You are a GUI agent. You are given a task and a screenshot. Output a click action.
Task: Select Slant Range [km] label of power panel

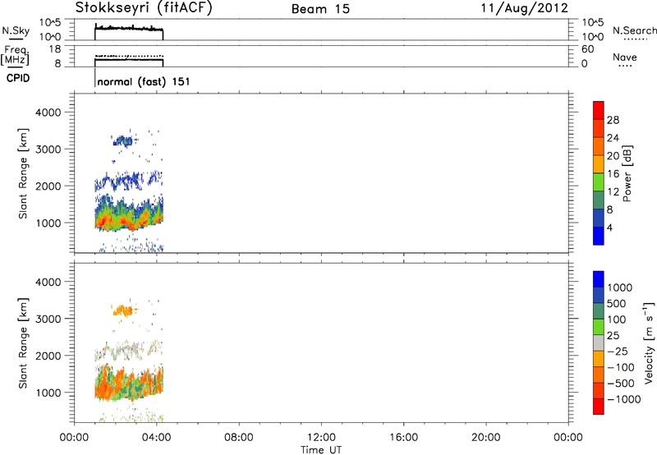[23, 173]
